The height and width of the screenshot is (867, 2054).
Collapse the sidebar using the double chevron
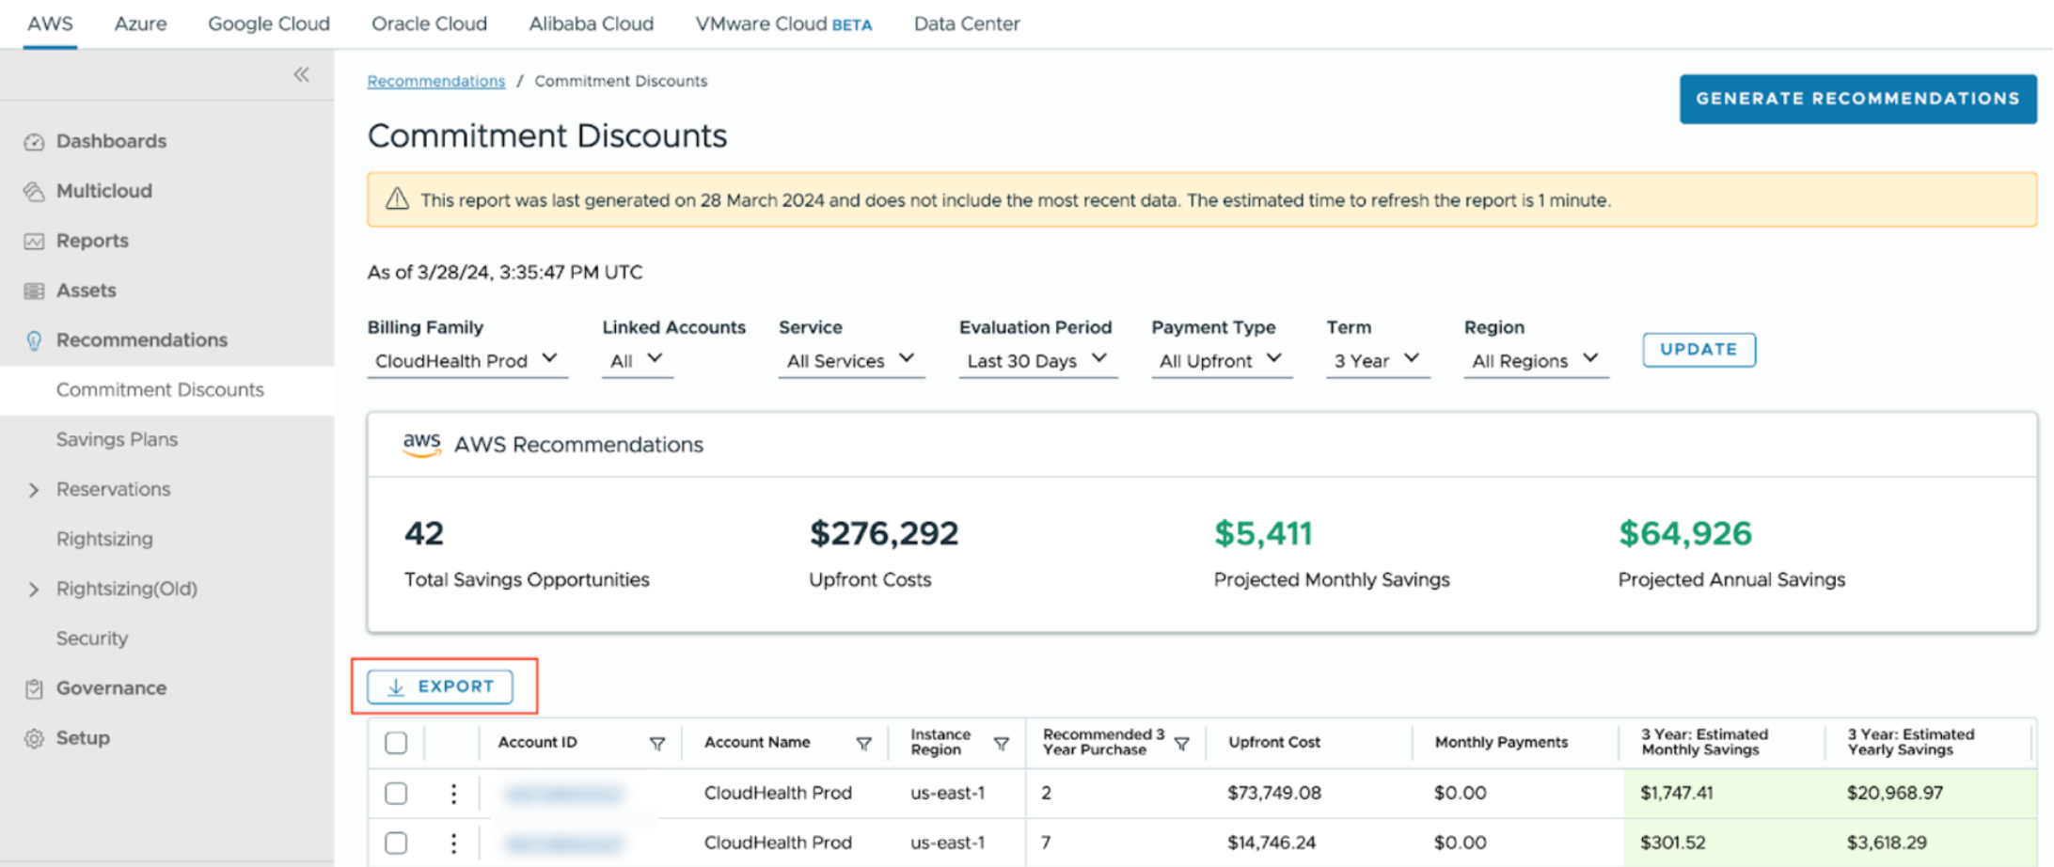301,74
